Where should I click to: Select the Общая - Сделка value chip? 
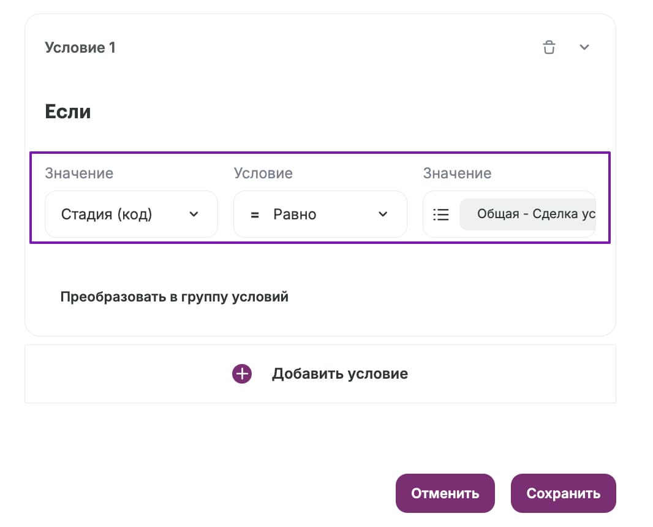coord(527,214)
